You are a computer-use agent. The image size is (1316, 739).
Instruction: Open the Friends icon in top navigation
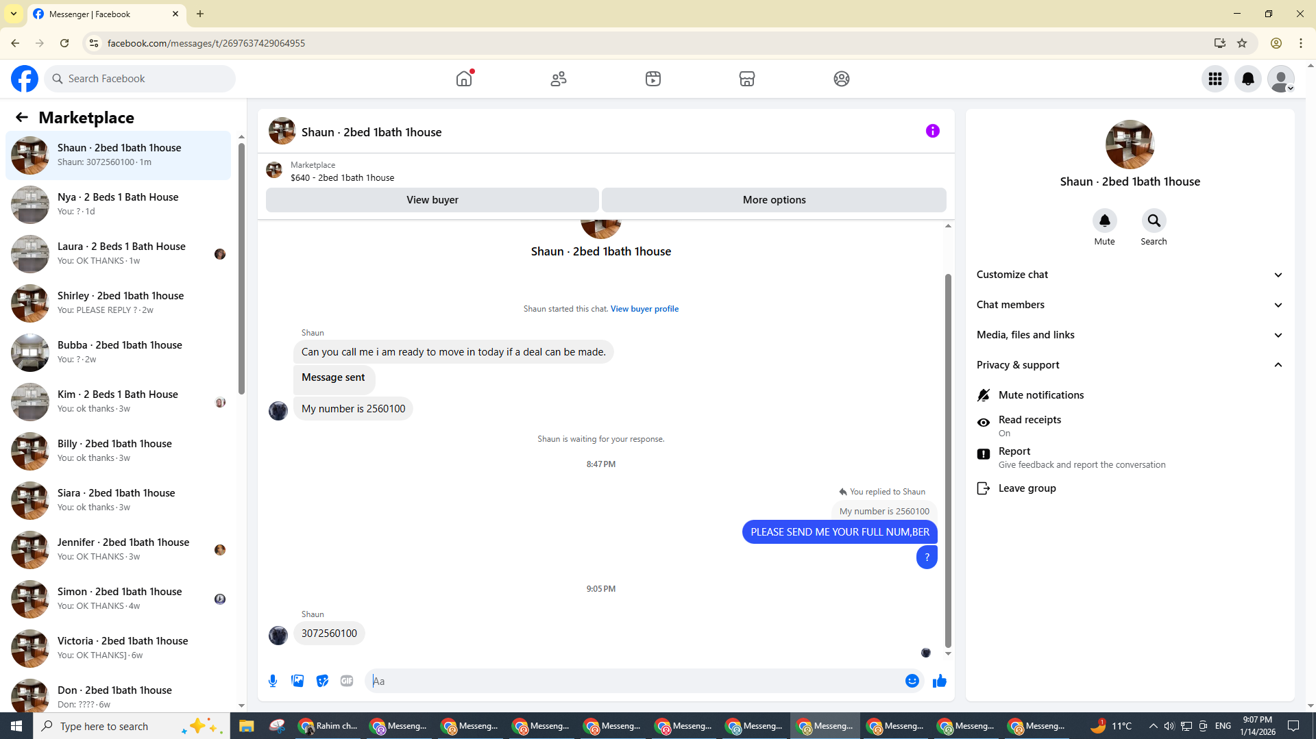point(559,79)
